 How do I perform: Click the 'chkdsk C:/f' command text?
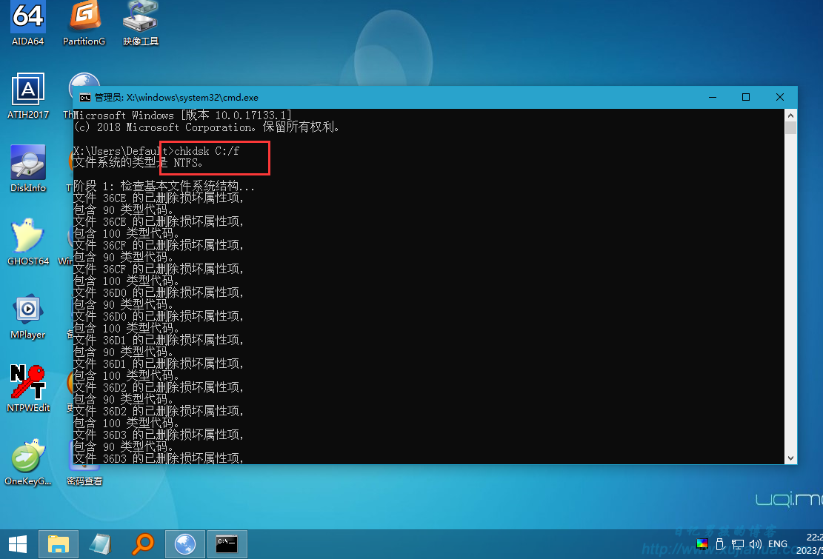[207, 151]
